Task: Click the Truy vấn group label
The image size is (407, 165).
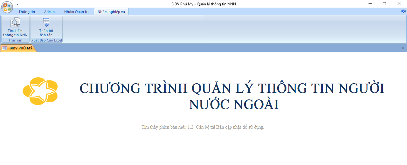Action: coord(15,40)
